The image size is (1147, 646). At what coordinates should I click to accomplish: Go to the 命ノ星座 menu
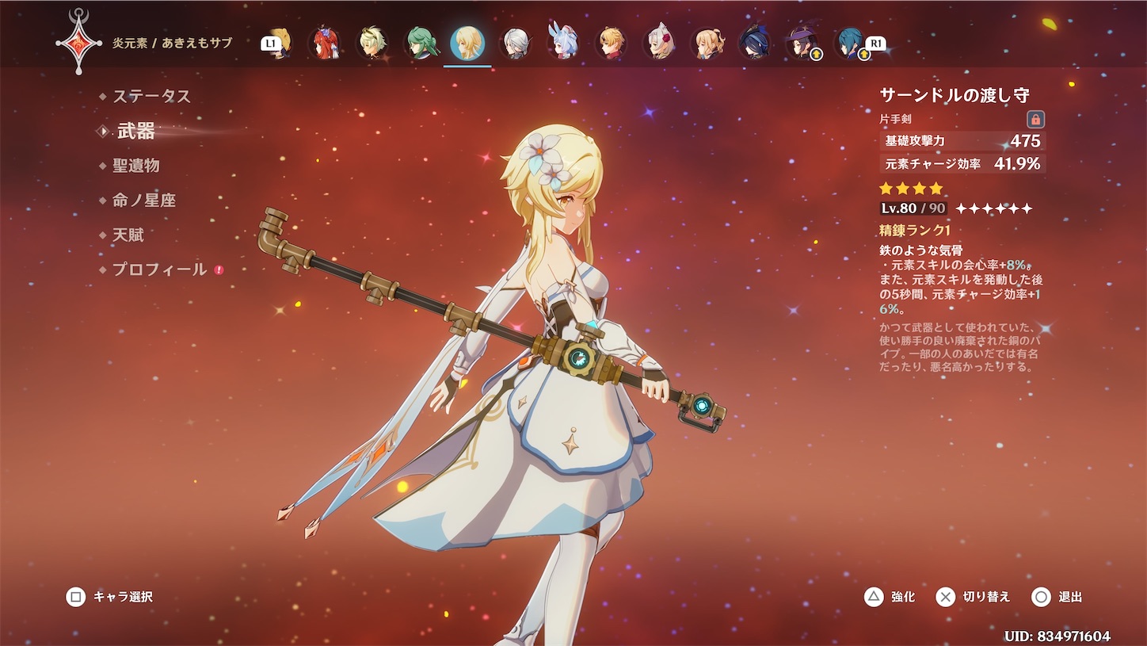pos(144,201)
